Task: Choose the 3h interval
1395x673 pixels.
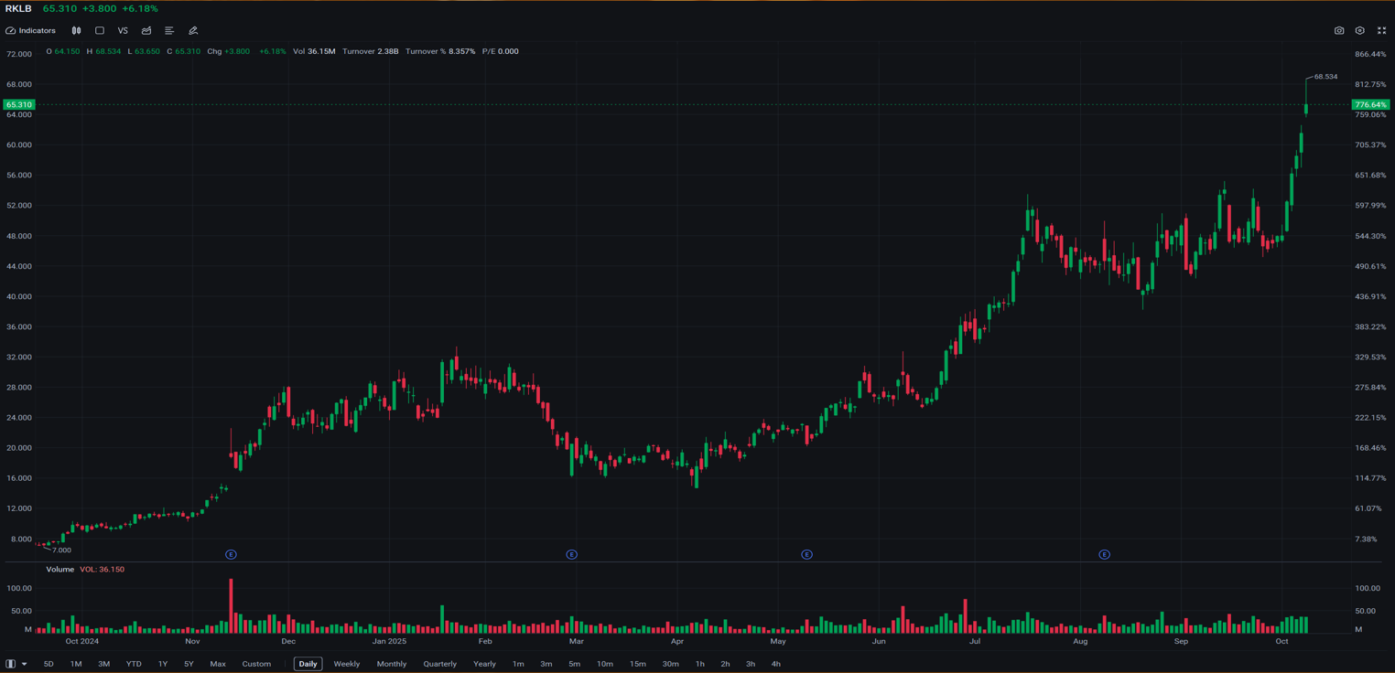Action: coord(751,664)
